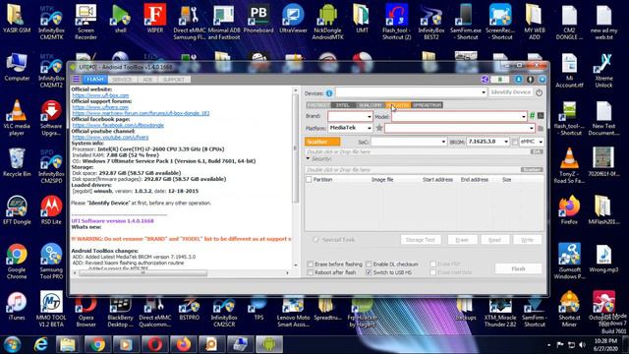Collapse the Security section expander
Screen dimensions: 629x354
point(308,158)
